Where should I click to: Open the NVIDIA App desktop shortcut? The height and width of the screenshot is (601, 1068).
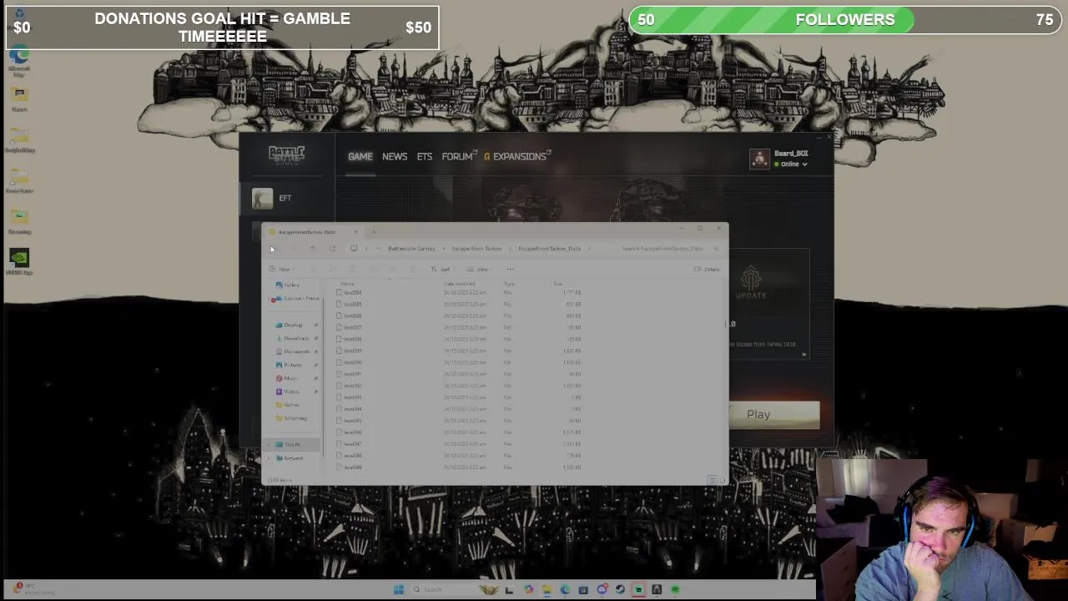point(18,263)
